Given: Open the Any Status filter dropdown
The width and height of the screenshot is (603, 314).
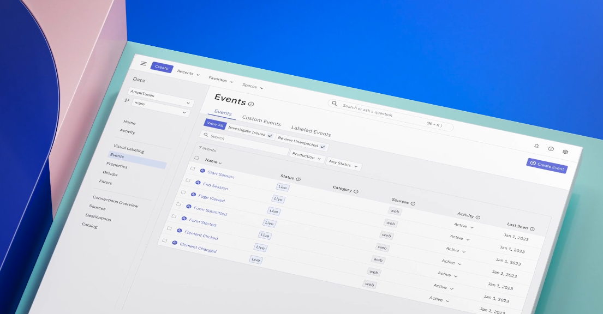Looking at the screenshot, I should pos(343,165).
